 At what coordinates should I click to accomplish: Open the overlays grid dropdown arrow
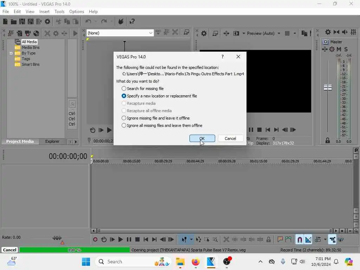pos(295,33)
